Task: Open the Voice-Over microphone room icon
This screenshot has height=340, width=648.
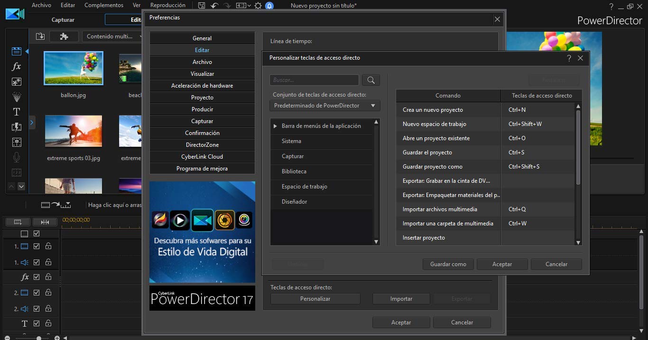Action: click(x=17, y=157)
